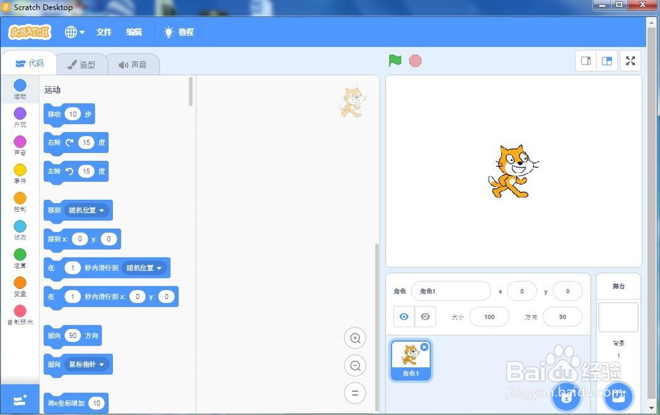Viewport: 660px width, 415px height.
Task: Click the red stop button
Action: pos(415,61)
